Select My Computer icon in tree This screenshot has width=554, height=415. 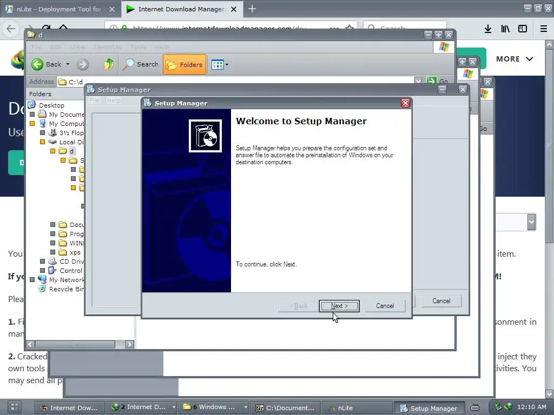click(42, 124)
